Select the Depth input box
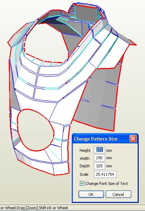The width and height of the screenshot is (145, 211). (99, 166)
